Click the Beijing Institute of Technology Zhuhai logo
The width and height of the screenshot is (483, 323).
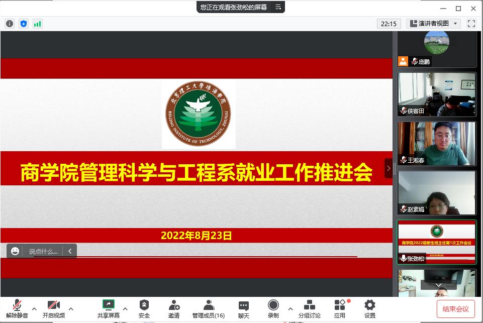click(199, 114)
